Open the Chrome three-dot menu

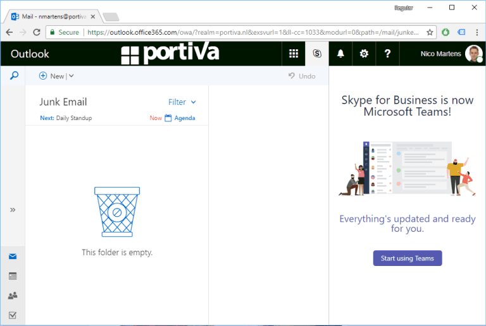click(x=477, y=32)
